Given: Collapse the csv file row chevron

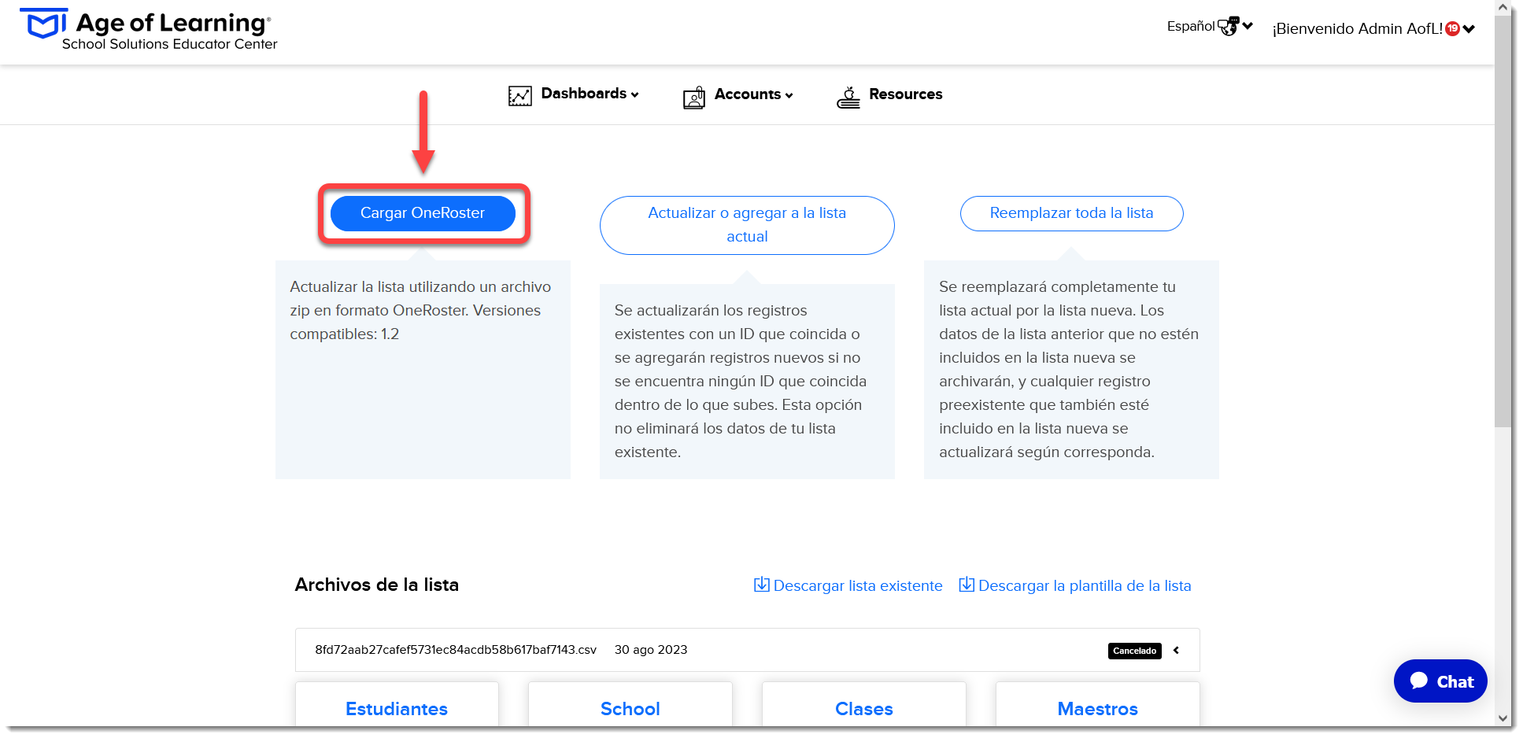Looking at the screenshot, I should [1176, 650].
